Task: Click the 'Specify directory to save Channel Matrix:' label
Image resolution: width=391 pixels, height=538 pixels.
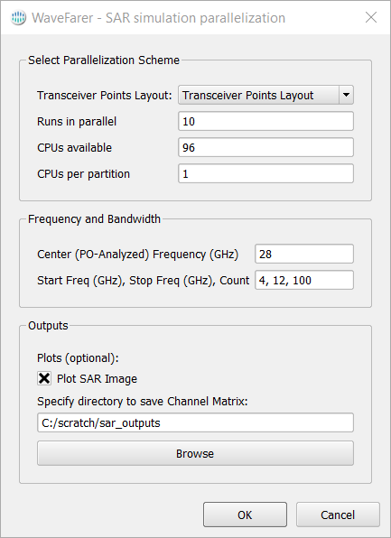Action: click(143, 401)
